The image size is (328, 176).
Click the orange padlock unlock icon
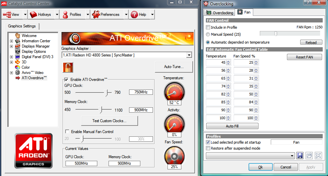pos(68,67)
